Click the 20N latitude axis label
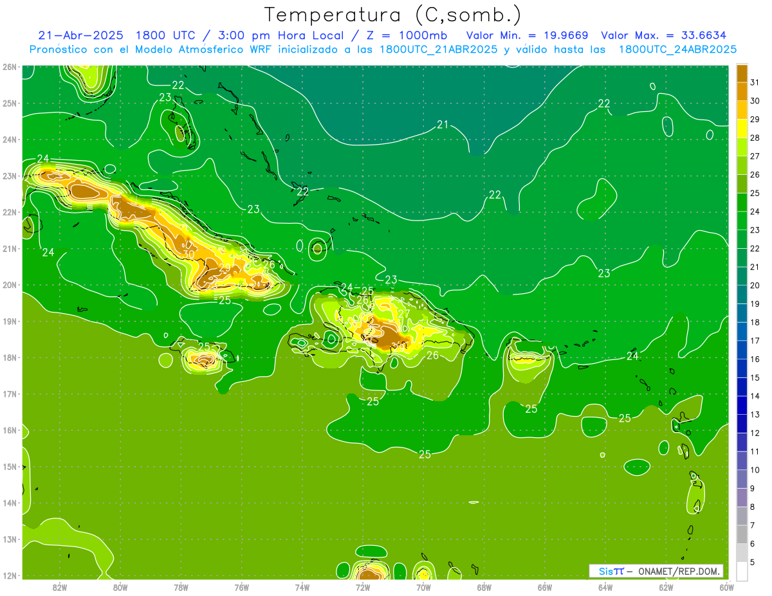The height and width of the screenshot is (596, 772). [x=9, y=285]
